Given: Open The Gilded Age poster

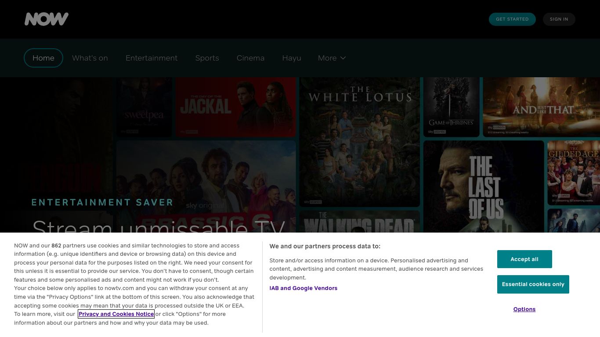Looking at the screenshot, I should point(574,172).
